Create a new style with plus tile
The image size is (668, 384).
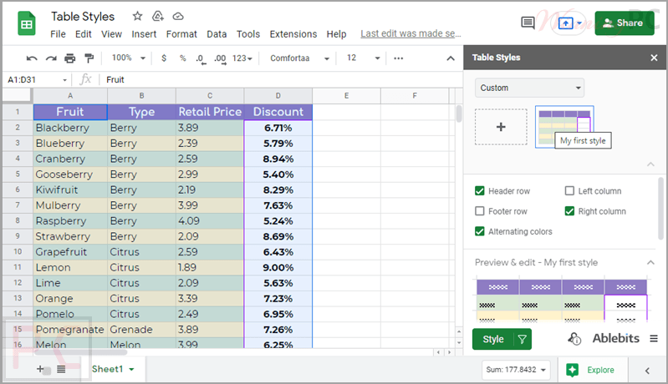(501, 127)
